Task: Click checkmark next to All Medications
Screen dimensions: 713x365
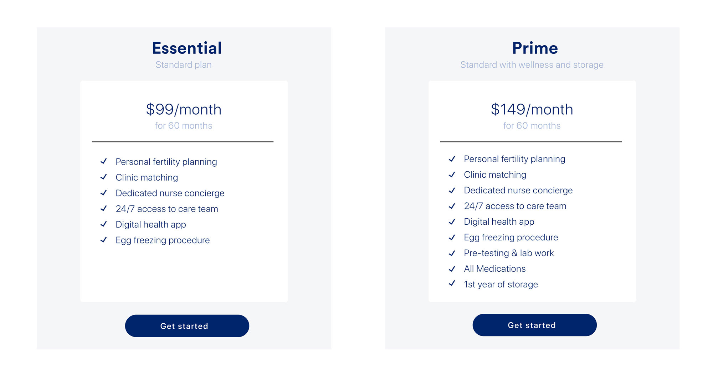Action: point(452,269)
